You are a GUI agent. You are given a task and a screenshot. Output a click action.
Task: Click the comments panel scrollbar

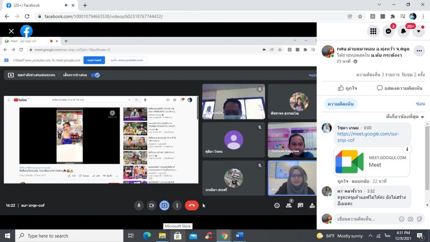point(427,158)
